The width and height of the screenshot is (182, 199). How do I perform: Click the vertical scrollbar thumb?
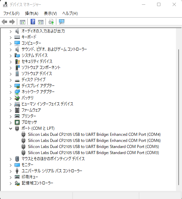[x=179, y=117]
